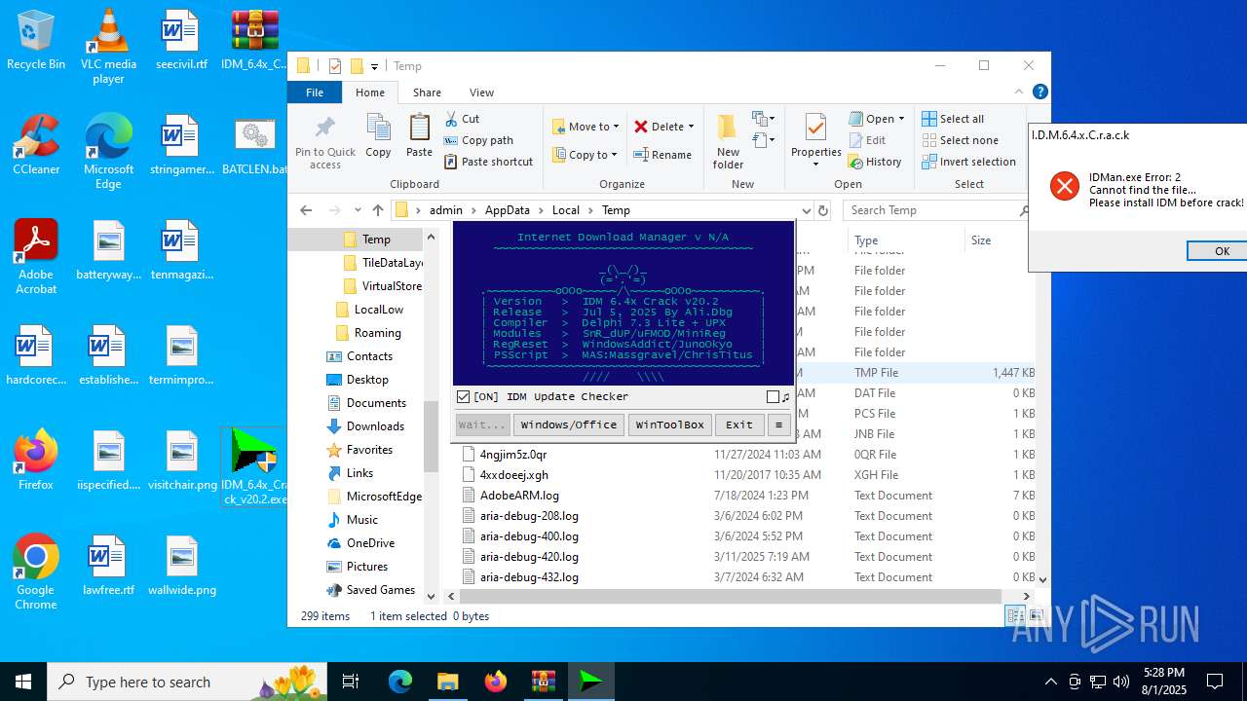Click the Windows/Office button
Viewport: 1247px width, 701px height.
[569, 424]
